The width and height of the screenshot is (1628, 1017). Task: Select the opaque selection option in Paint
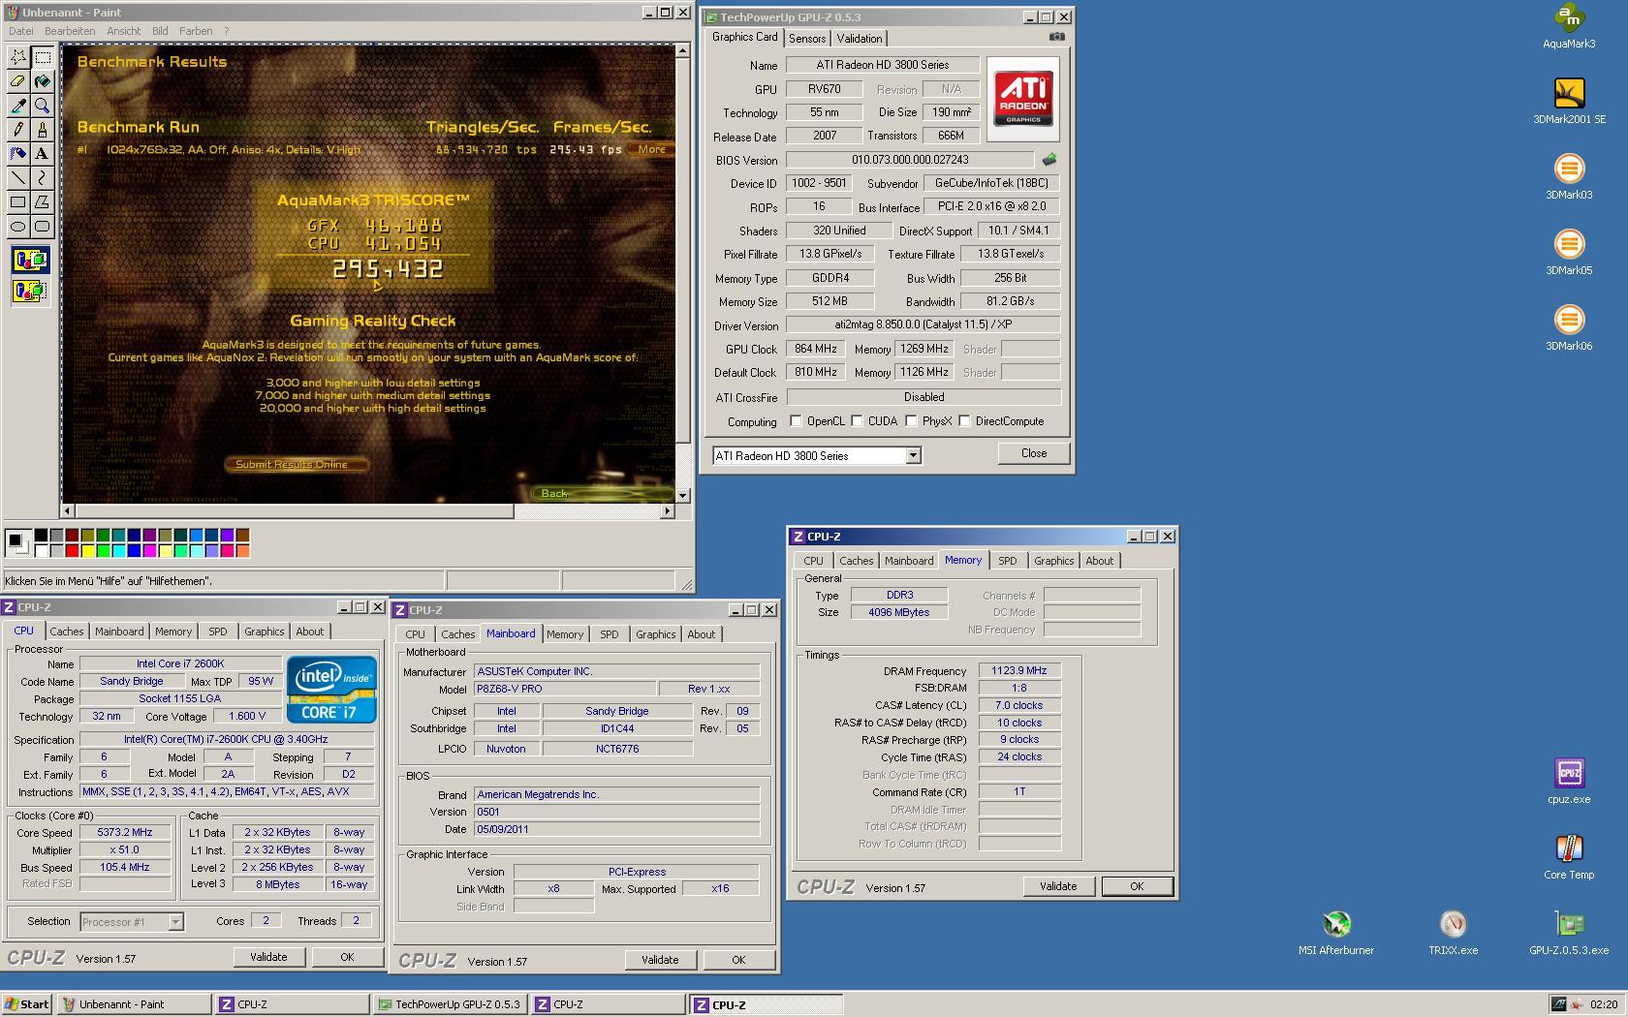[x=30, y=260]
